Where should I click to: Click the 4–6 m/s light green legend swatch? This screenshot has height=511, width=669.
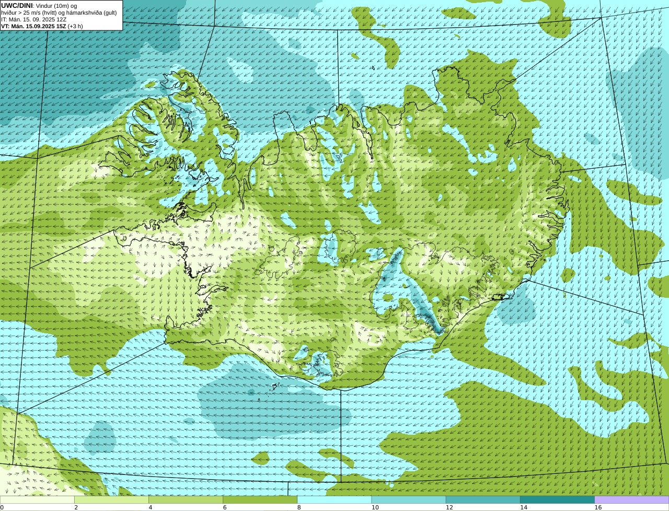pyautogui.click(x=186, y=500)
